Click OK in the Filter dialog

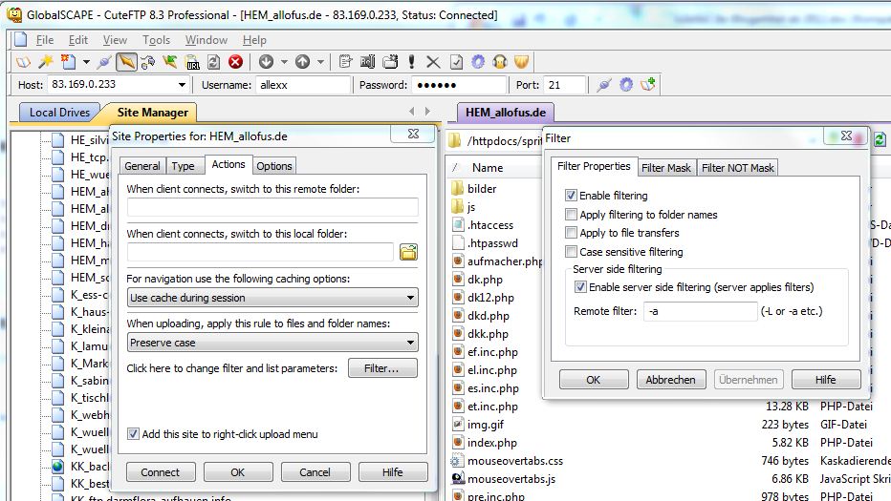(x=594, y=380)
